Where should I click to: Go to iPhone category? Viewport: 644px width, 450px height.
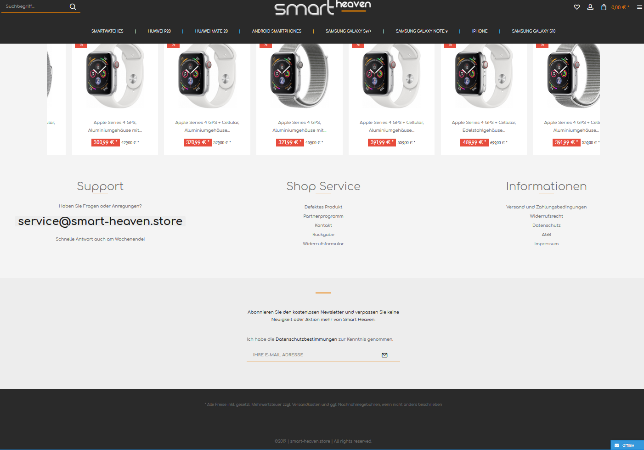point(480,31)
